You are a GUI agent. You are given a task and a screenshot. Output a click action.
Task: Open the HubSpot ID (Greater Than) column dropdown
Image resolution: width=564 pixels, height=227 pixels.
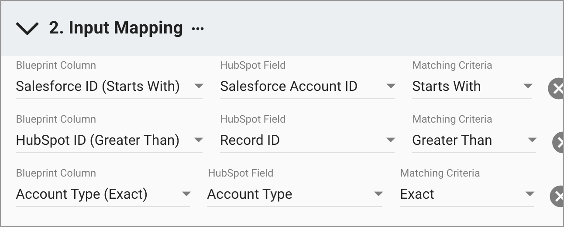pyautogui.click(x=109, y=140)
